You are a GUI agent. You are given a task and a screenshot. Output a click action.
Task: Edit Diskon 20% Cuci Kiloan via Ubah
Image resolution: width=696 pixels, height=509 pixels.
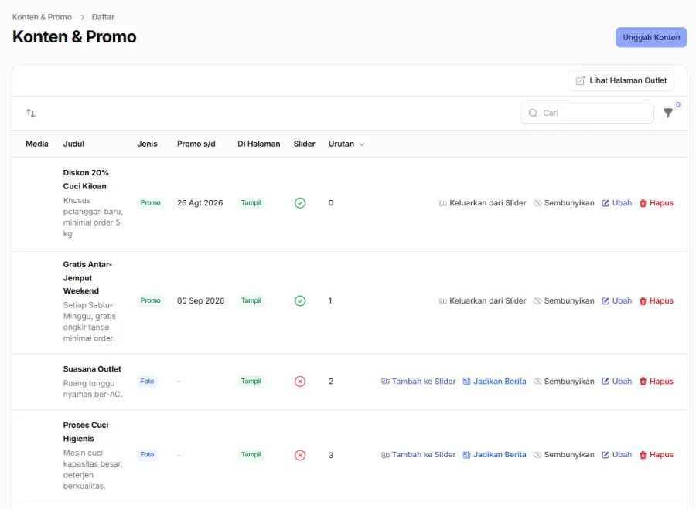(616, 203)
